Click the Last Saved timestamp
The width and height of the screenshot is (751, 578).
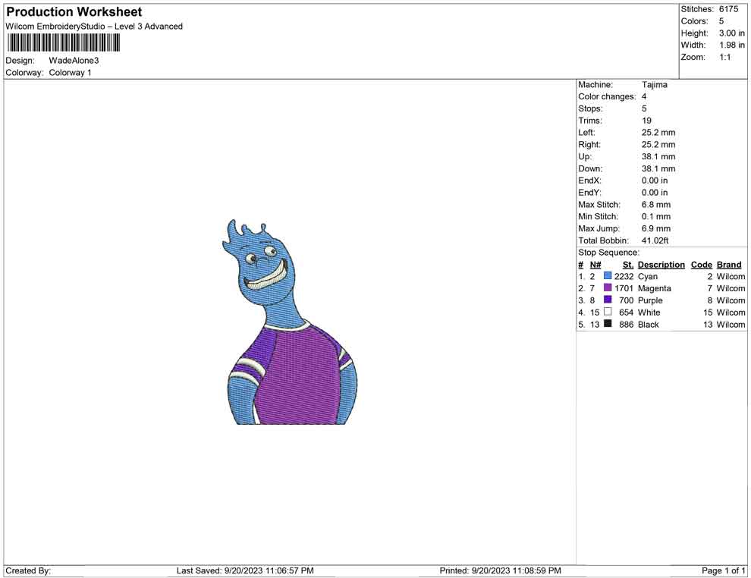tap(245, 570)
